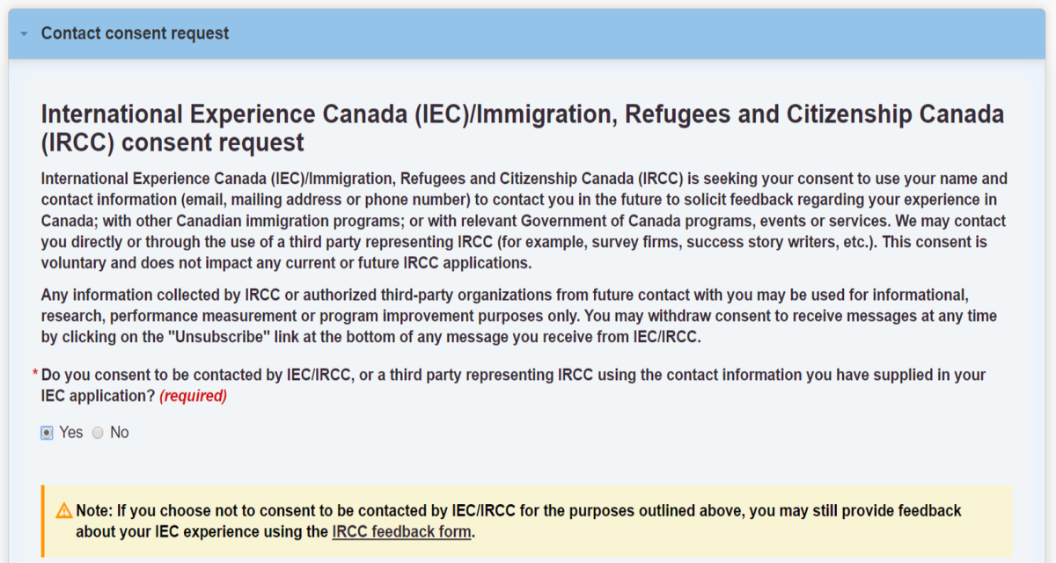The width and height of the screenshot is (1056, 563).
Task: Choose the 'No' label text
Action: 119,433
